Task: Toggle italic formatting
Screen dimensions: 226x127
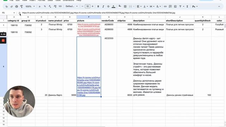Action: 103,6
